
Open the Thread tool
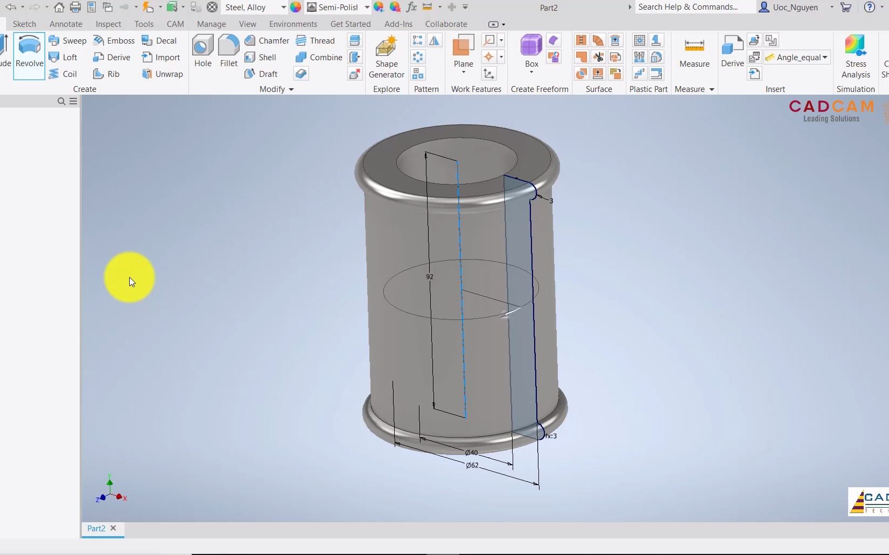point(317,40)
